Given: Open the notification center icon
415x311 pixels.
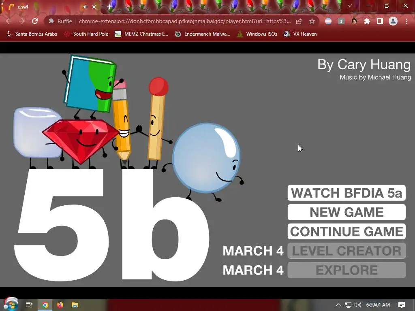Looking at the screenshot, I should tap(402, 305).
